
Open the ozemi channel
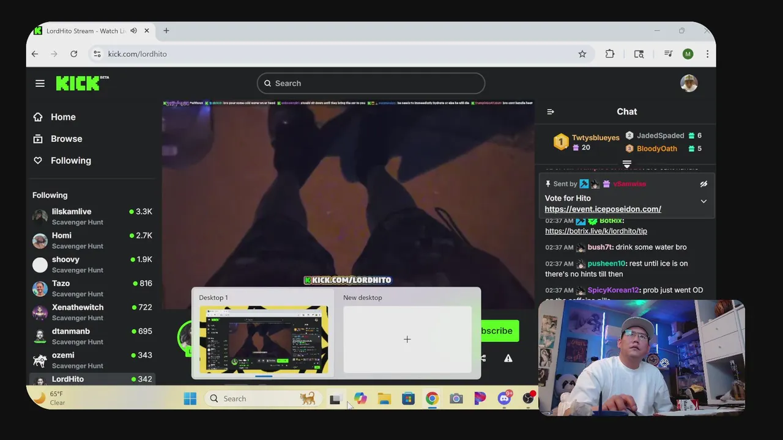click(92, 360)
